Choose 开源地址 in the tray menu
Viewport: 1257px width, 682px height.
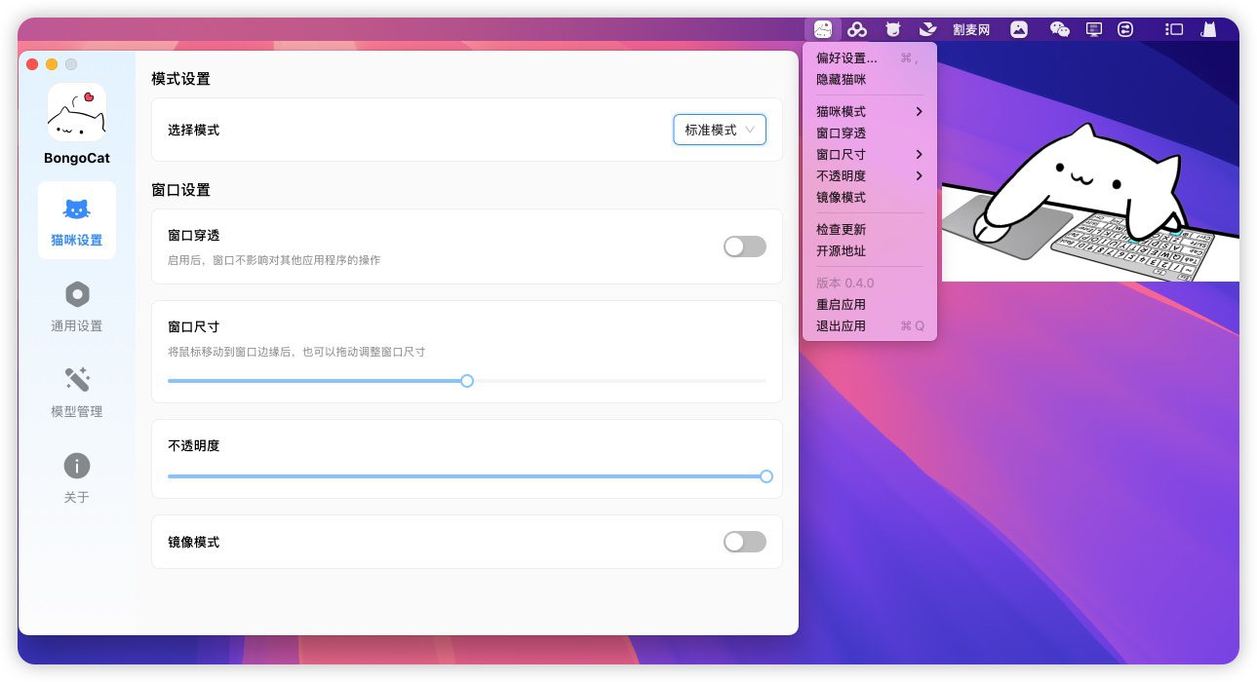[x=870, y=251]
